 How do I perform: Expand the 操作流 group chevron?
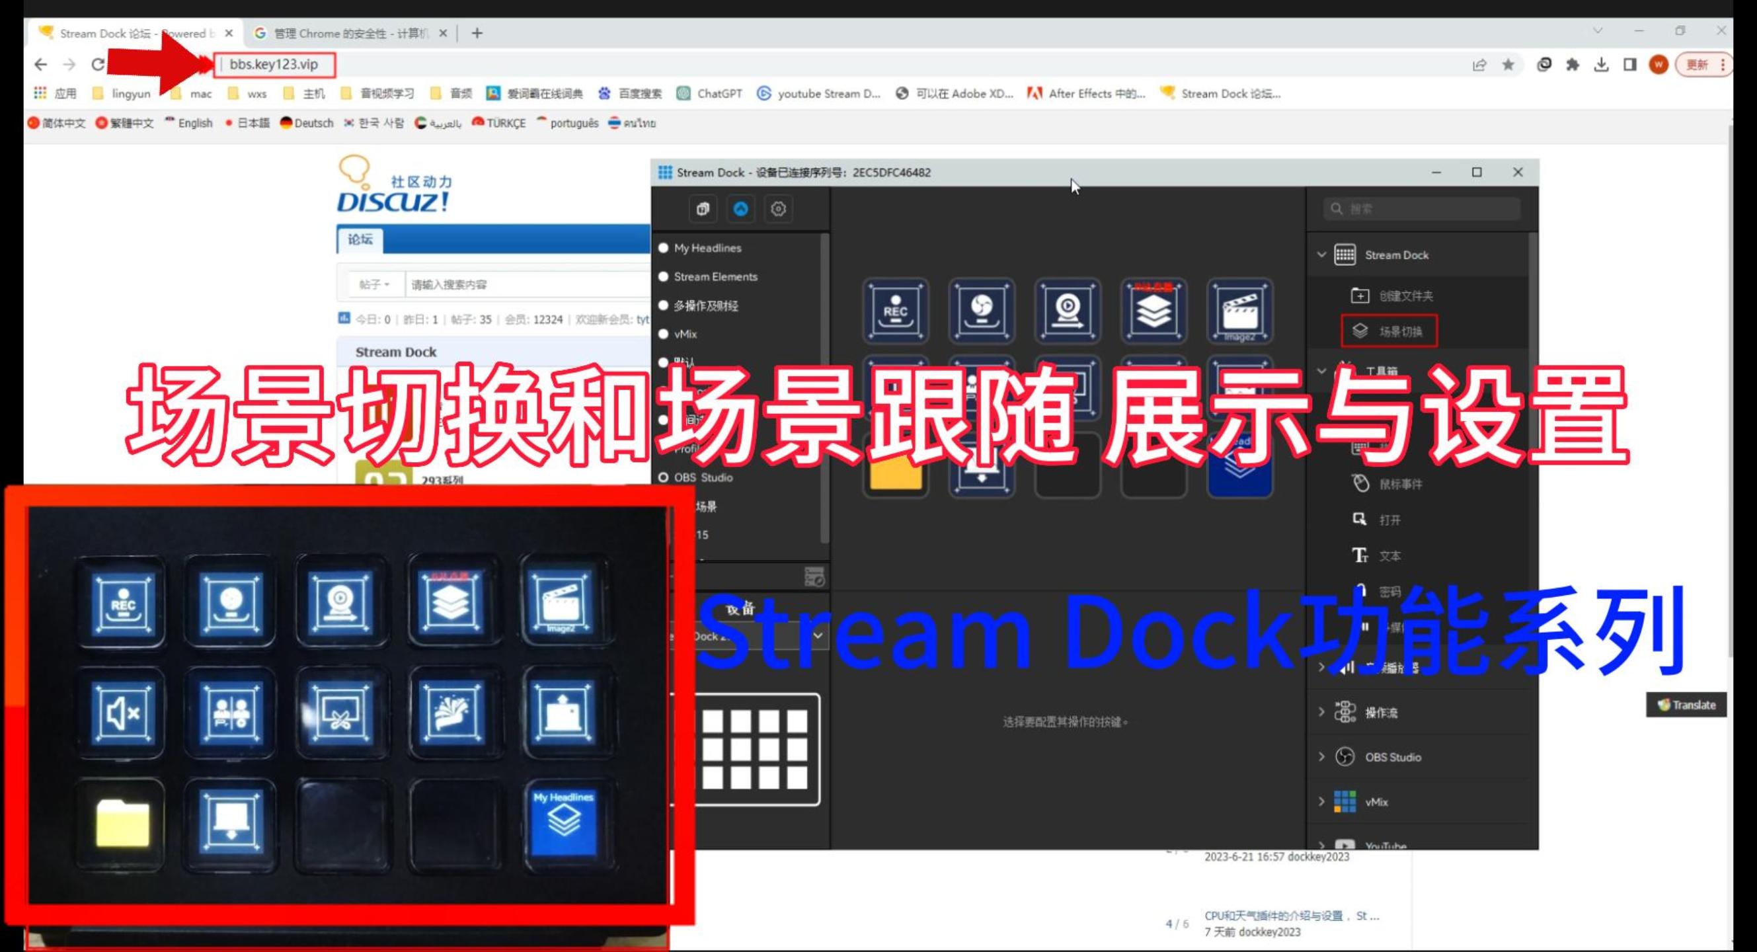[1322, 712]
